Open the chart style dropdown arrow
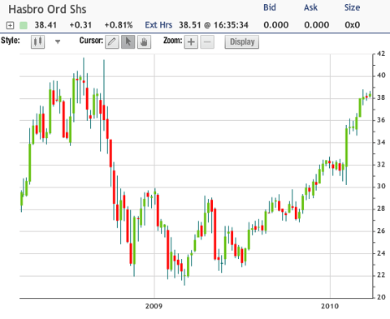390x319 pixels. (58, 41)
